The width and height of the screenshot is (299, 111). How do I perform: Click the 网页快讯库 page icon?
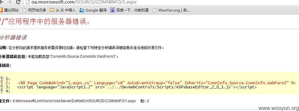(24, 10)
